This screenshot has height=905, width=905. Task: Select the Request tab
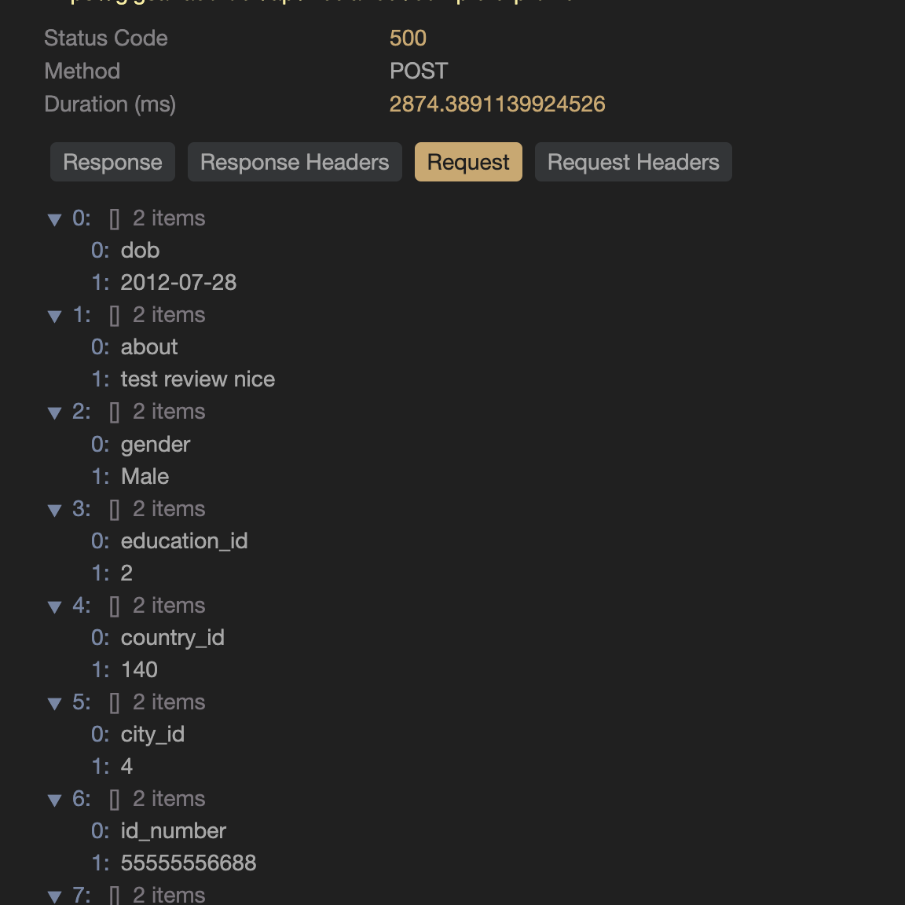468,162
